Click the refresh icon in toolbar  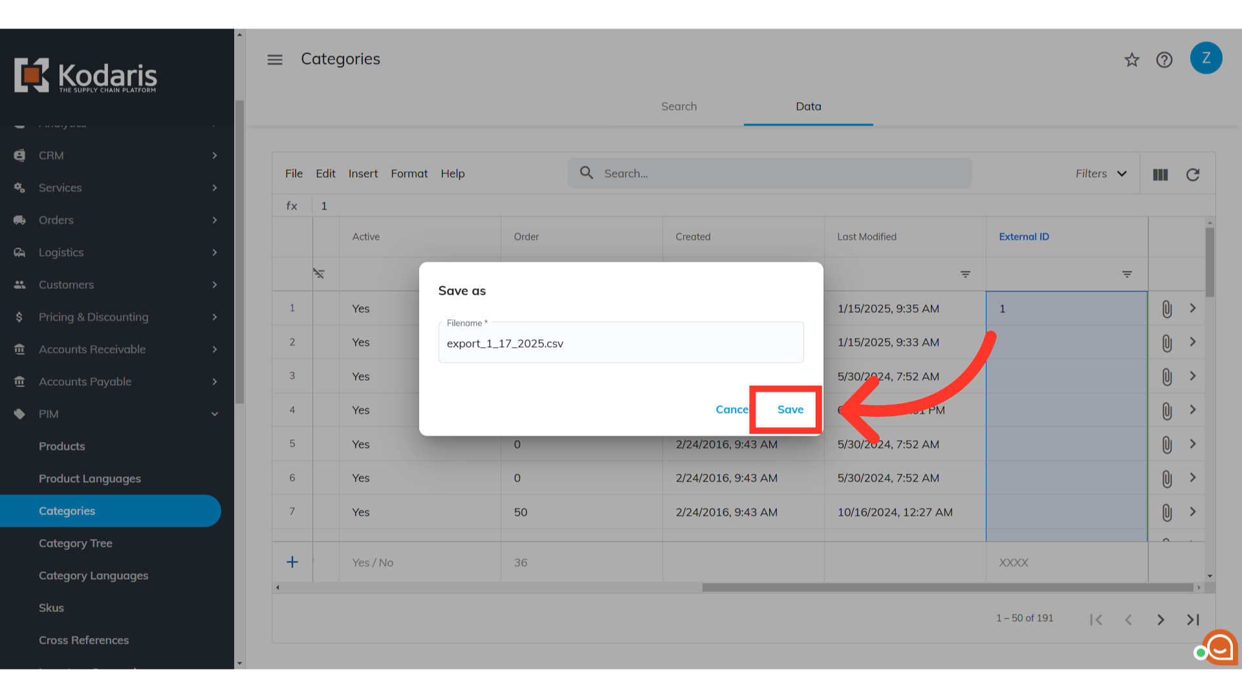(1193, 174)
